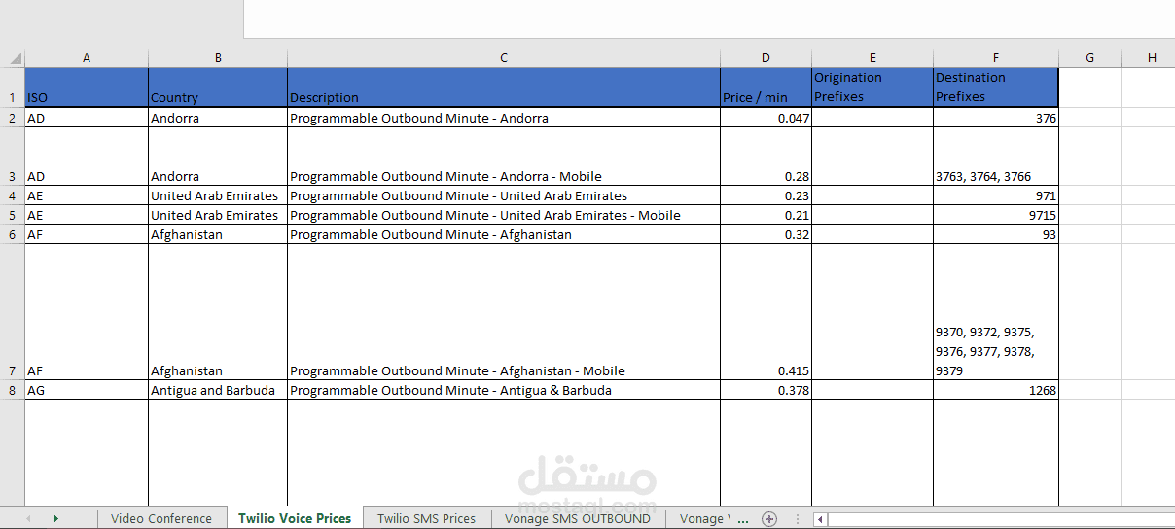Select column E header

[x=872, y=58]
